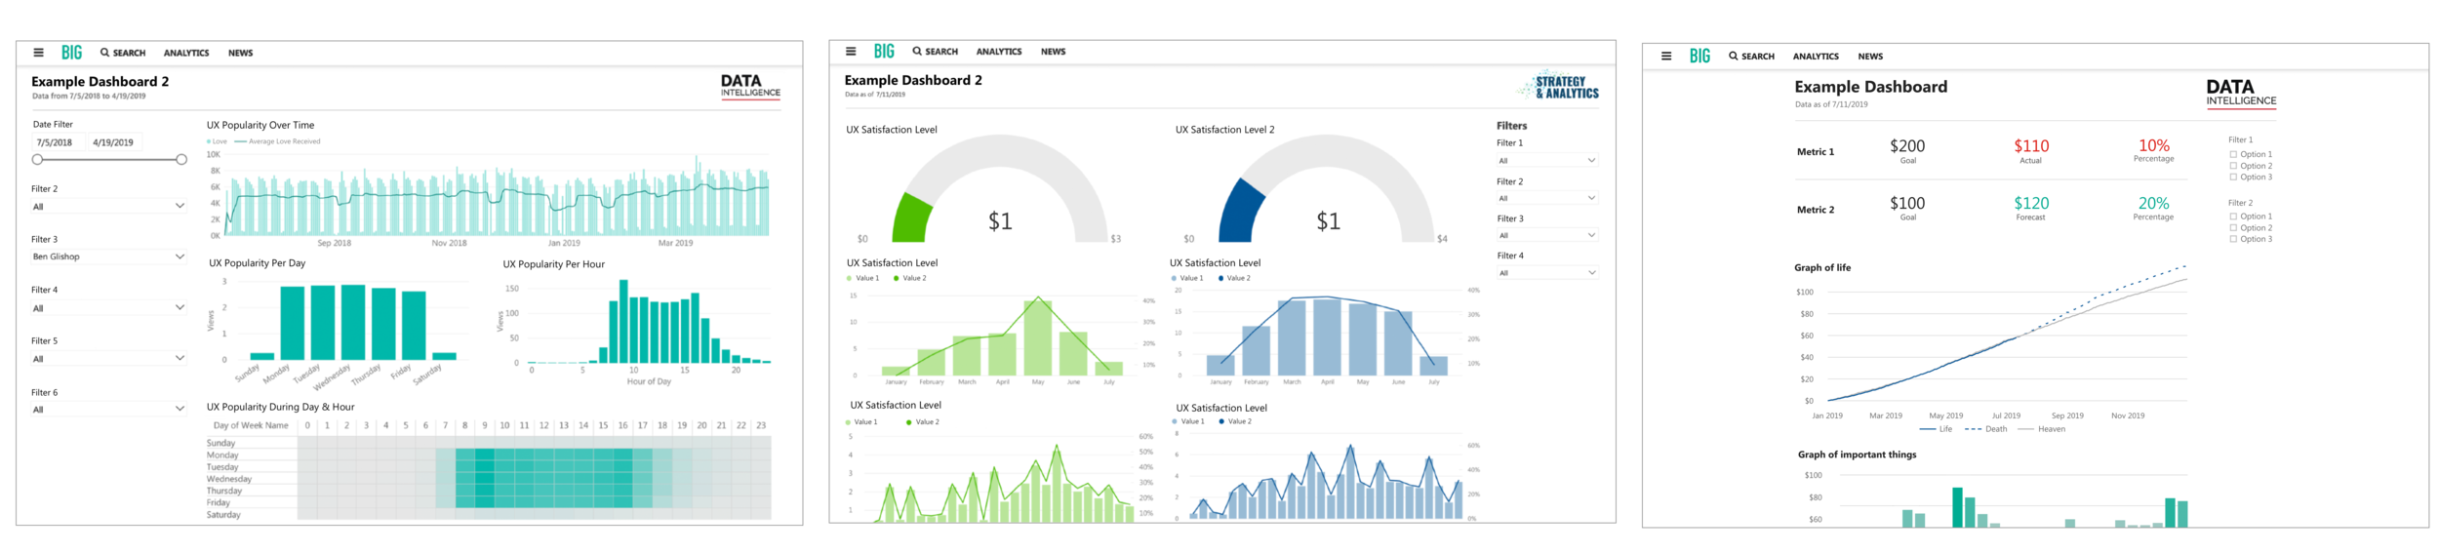This screenshot has height=554, width=2439.
Task: Check Option 3 under Filter 2 checkboxes
Action: (2233, 239)
